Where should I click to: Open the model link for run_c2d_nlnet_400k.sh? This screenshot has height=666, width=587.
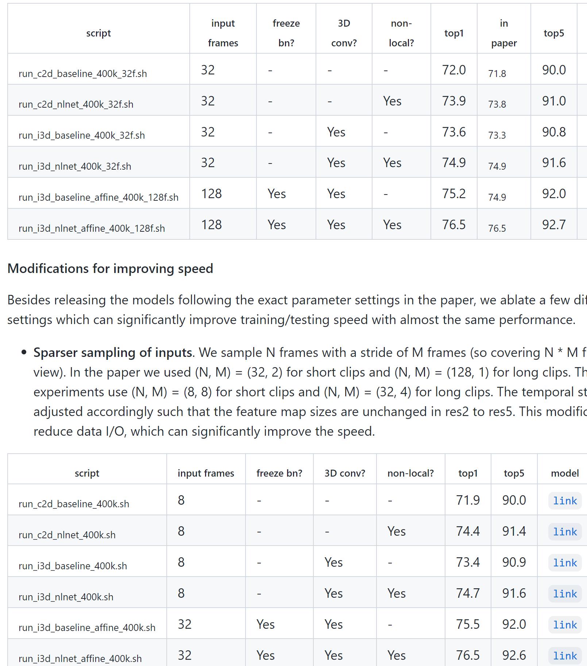pos(565,532)
